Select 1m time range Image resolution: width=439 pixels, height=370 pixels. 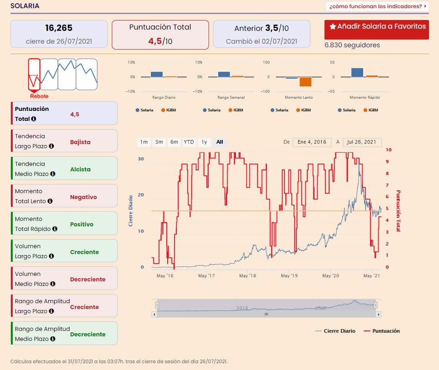tap(144, 142)
